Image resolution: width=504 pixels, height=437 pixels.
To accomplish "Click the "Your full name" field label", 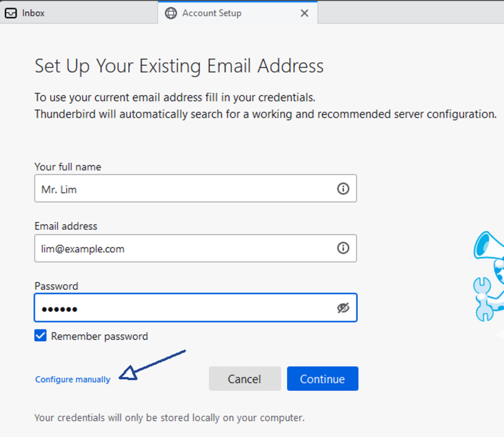I will 68,167.
